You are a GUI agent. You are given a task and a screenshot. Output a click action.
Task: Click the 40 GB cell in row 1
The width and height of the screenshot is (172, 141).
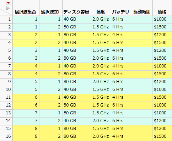77,19
